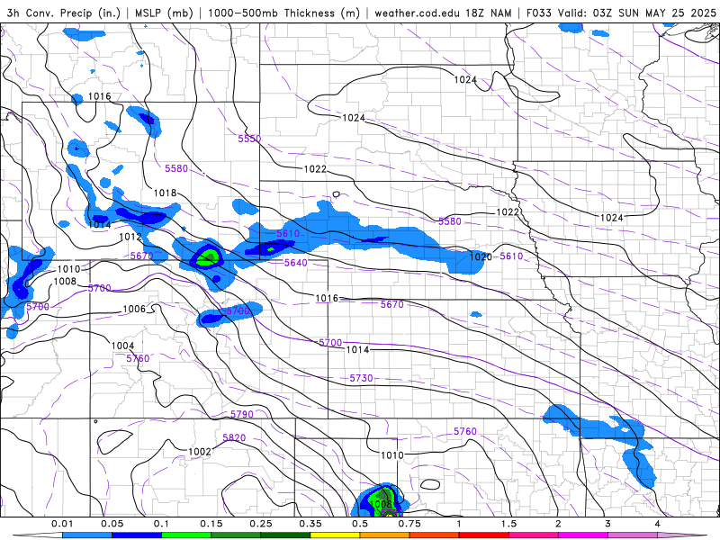The image size is (720, 540).
Task: Click the 'MSLP (mb)' title text
Action: pyautogui.click(x=164, y=13)
